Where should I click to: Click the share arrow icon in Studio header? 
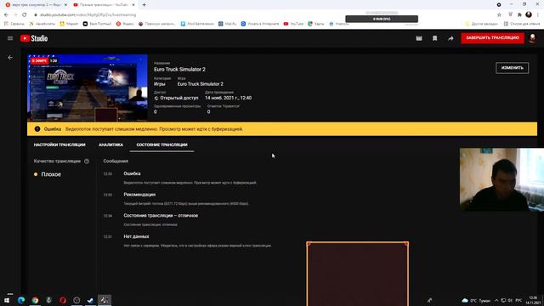450,38
